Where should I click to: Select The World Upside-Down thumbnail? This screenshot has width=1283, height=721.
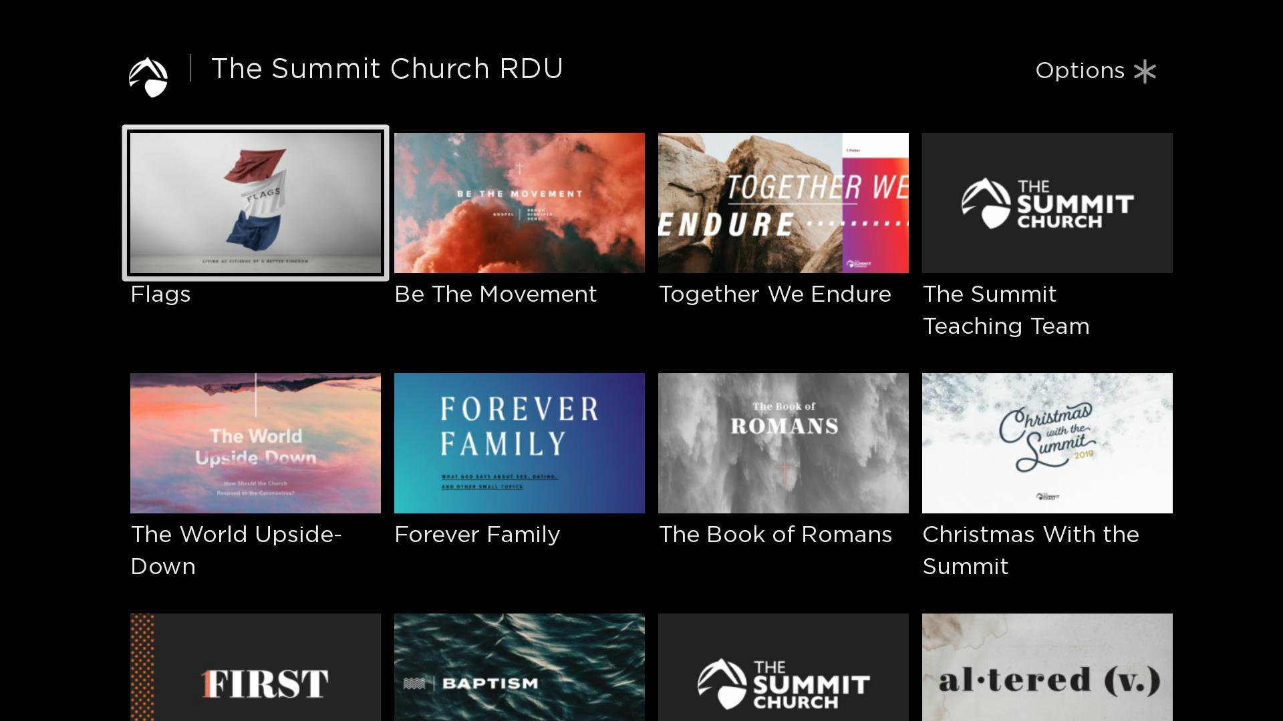tap(255, 443)
